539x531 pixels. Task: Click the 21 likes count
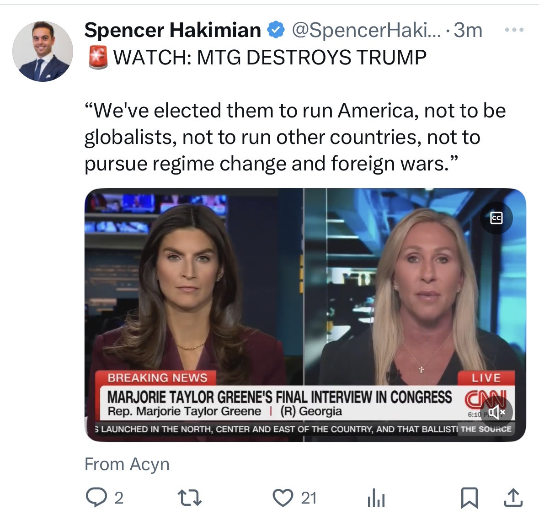pos(309,498)
